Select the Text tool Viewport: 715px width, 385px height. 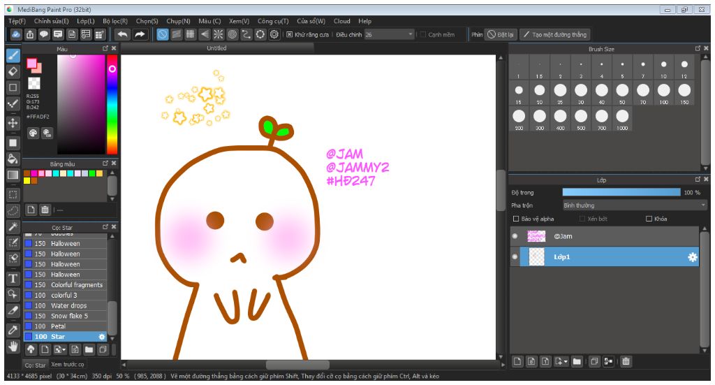tap(13, 278)
